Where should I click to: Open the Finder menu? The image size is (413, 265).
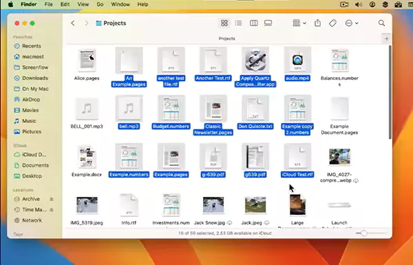(28, 5)
